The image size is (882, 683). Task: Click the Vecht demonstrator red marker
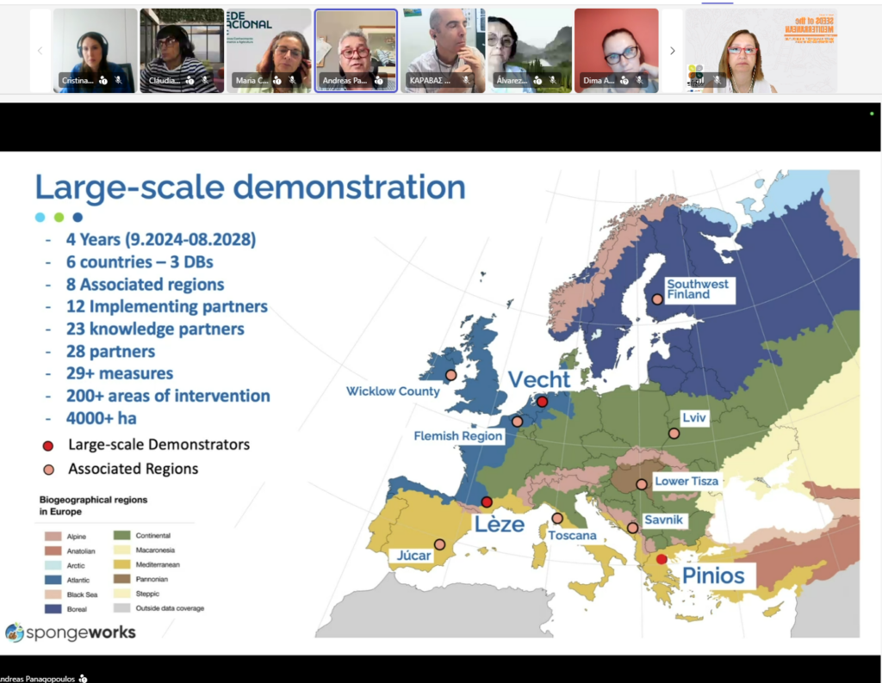click(542, 402)
